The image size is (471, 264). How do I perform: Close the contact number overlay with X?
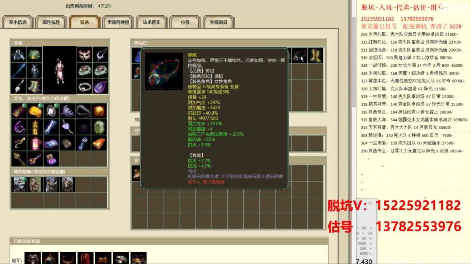pyautogui.click(x=370, y=203)
